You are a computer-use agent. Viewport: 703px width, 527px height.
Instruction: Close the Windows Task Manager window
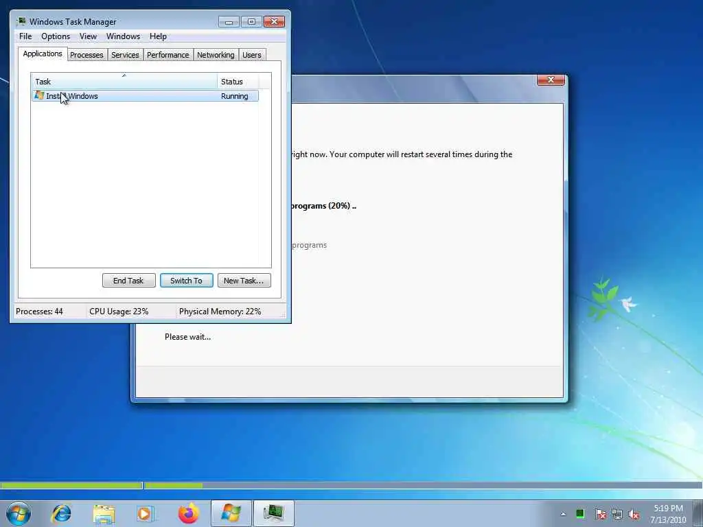[275, 21]
